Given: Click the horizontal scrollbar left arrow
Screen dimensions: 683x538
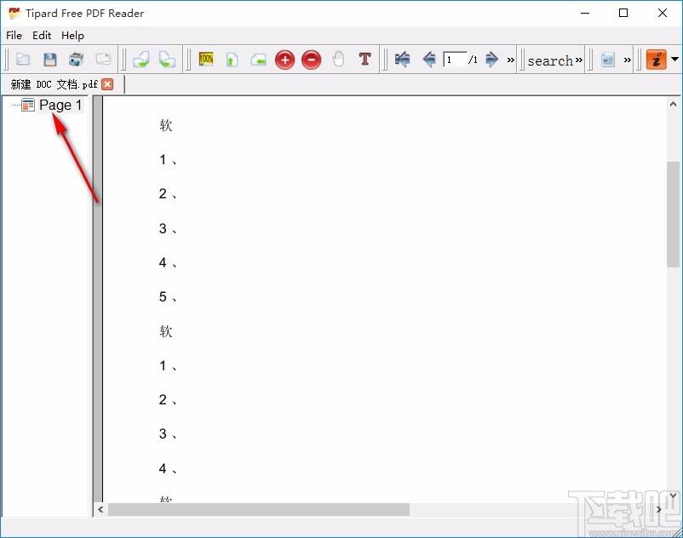Looking at the screenshot, I should point(100,509).
